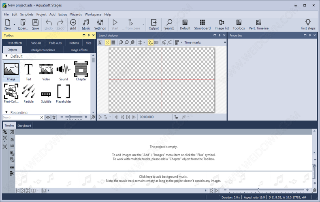320x202 pixels.
Task: Open the grid options dropdown arrow
Action: pyautogui.click(x=144, y=42)
